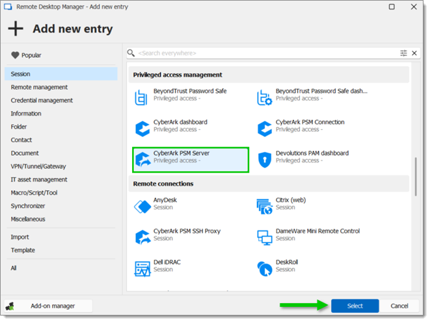
Task: Choose the Citrix (web) session icon
Action: coord(264,206)
